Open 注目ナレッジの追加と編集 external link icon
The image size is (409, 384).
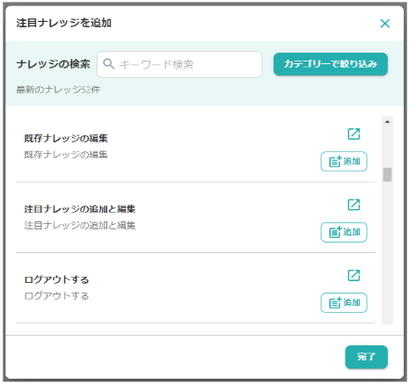(354, 205)
